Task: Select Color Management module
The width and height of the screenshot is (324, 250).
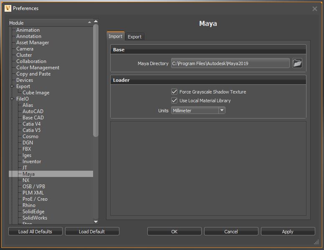Action: pos(38,68)
